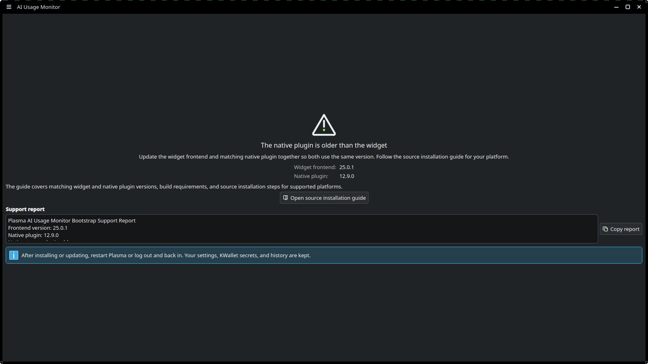Screen dimensions: 648x364
Task: Click the Widget frontend value 25.0.1
Action: click(x=347, y=167)
